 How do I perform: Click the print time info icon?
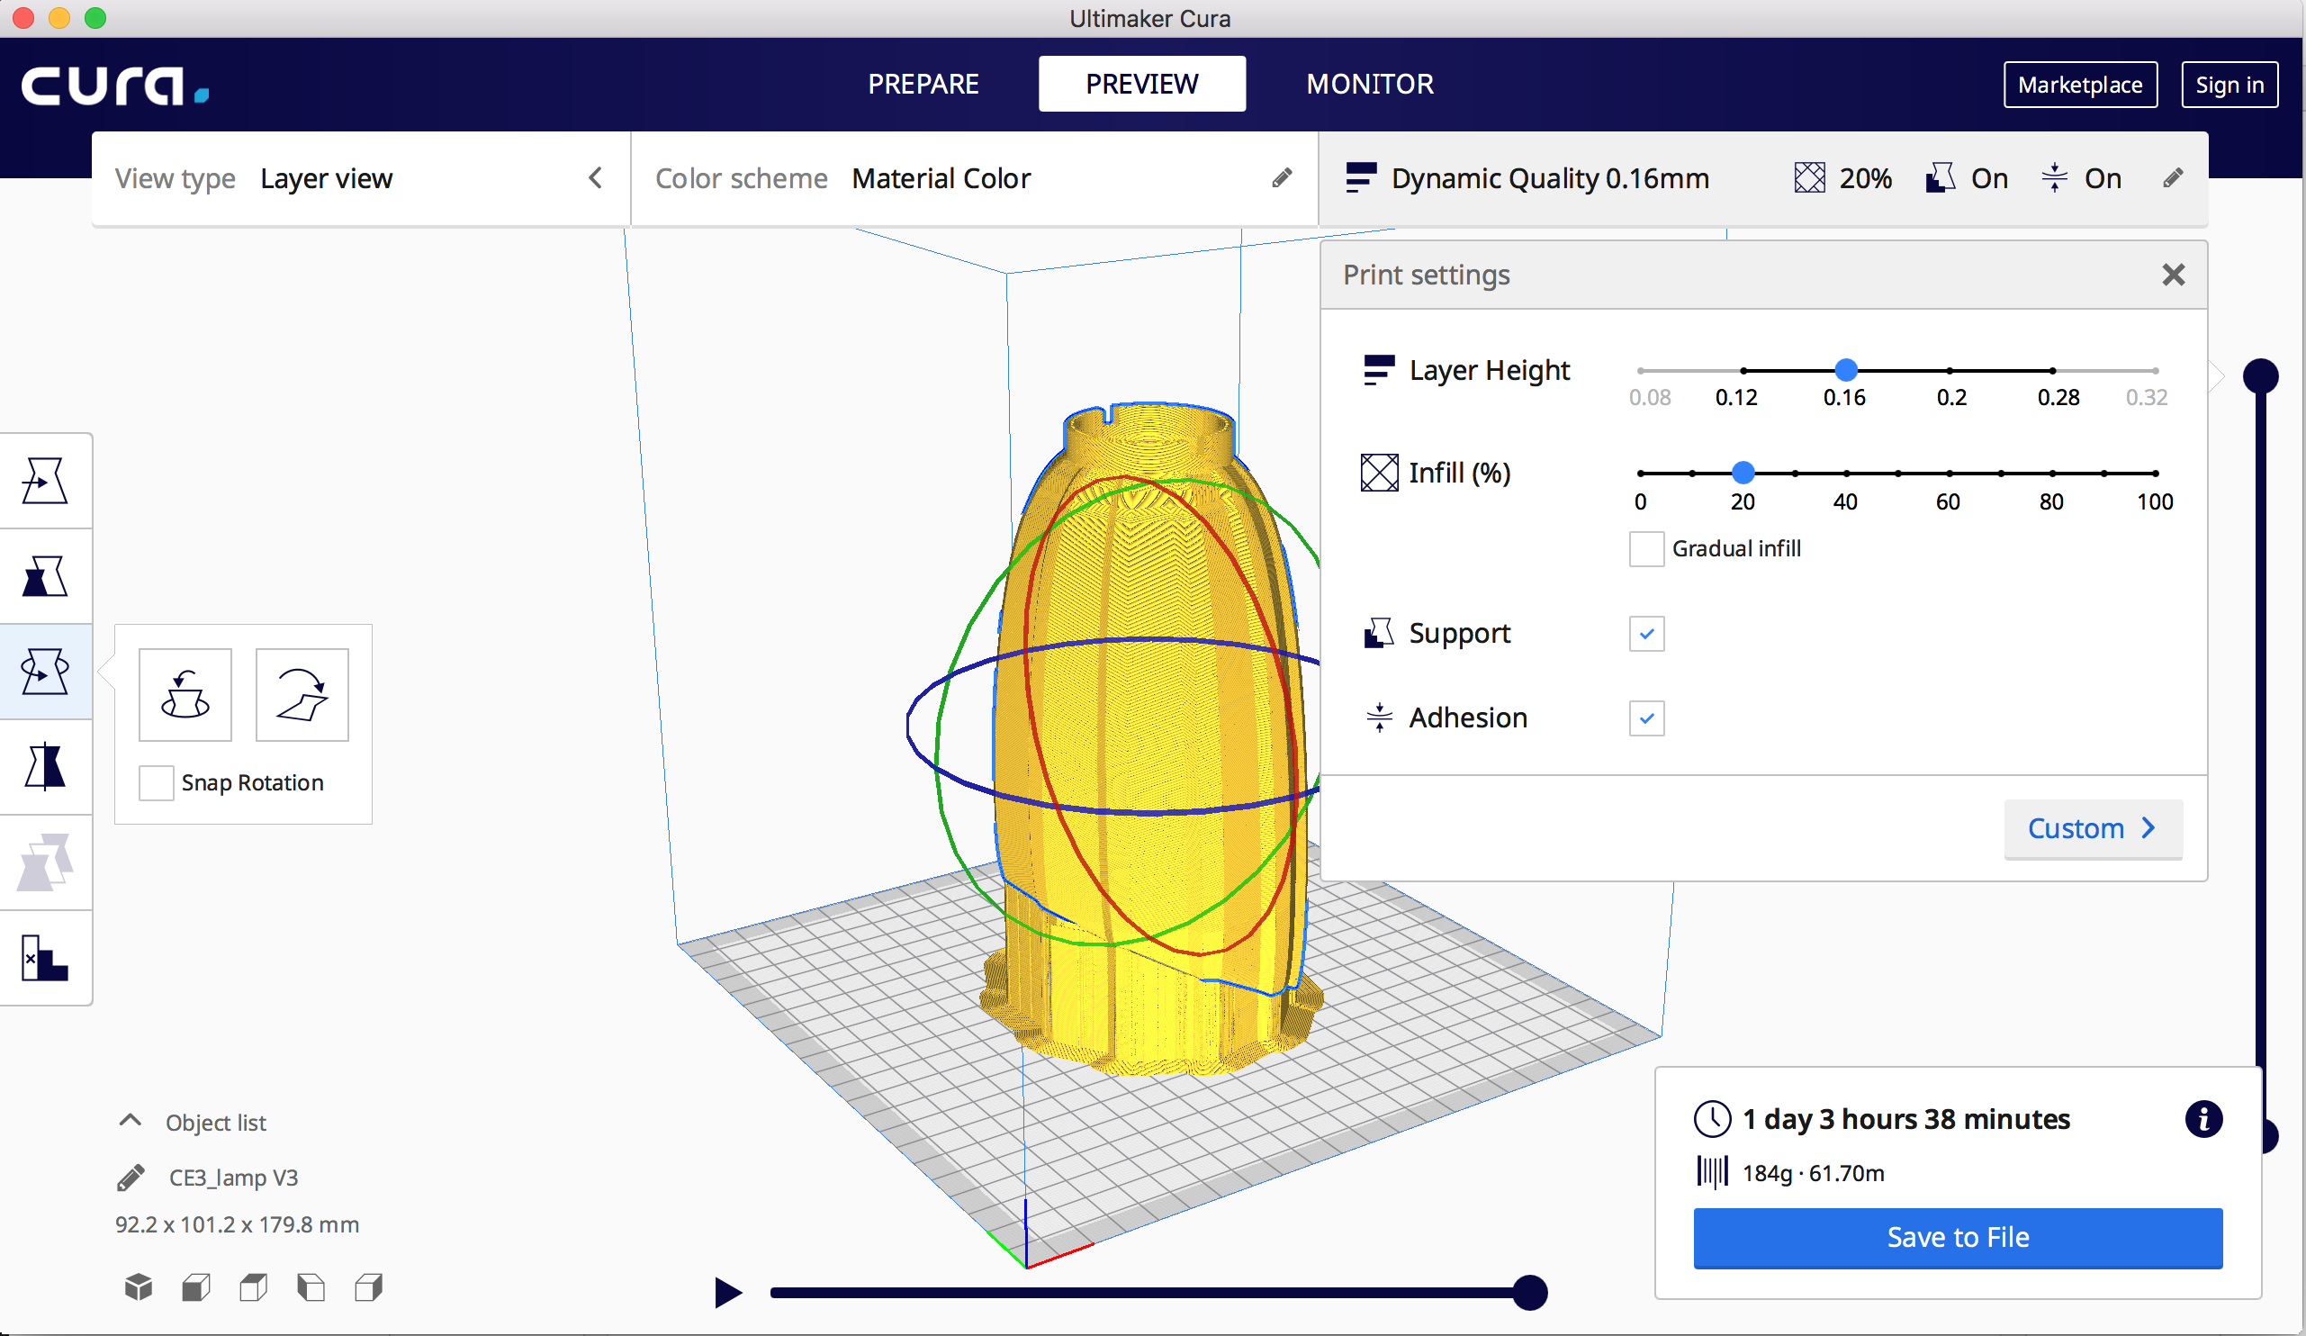point(2203,1118)
